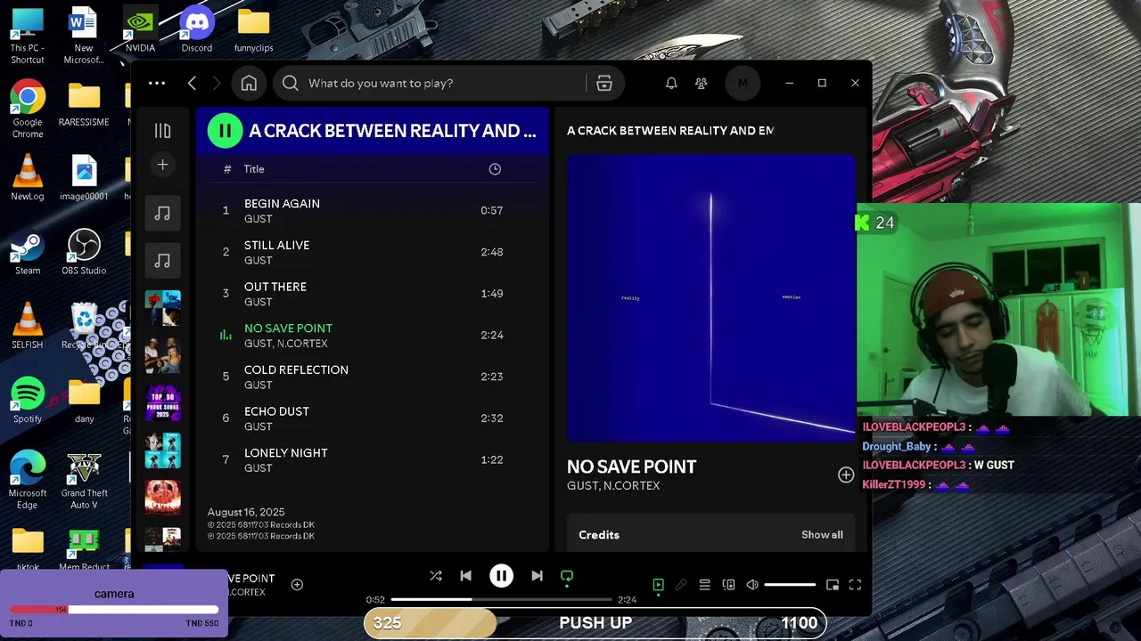
Task: Open the first music note playlist in sidebar
Action: point(162,213)
